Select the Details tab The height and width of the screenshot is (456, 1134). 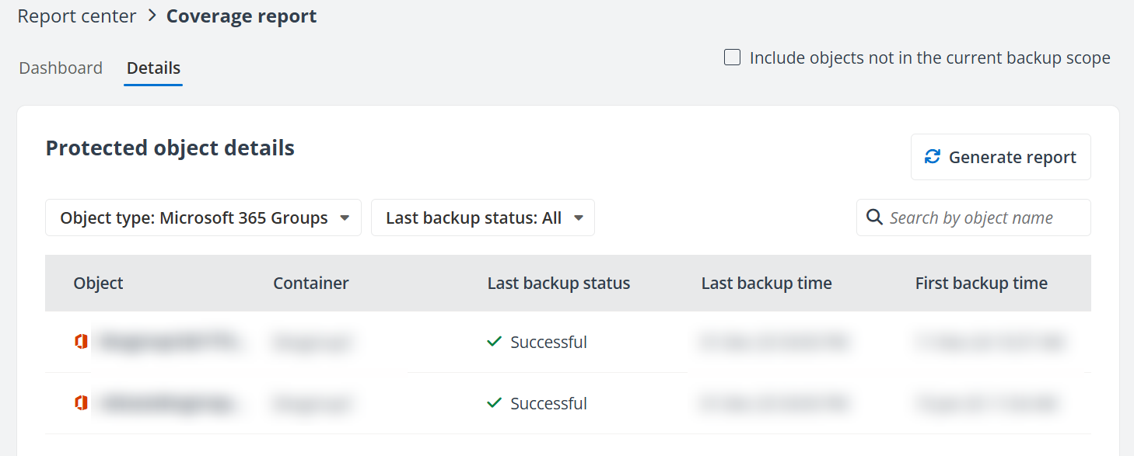(153, 68)
